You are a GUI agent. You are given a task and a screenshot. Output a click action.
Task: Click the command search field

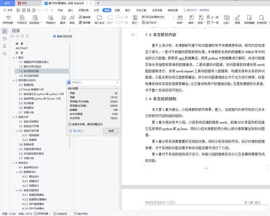(196, 10)
